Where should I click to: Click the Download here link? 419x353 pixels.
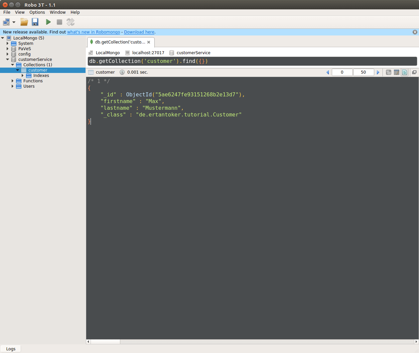139,32
